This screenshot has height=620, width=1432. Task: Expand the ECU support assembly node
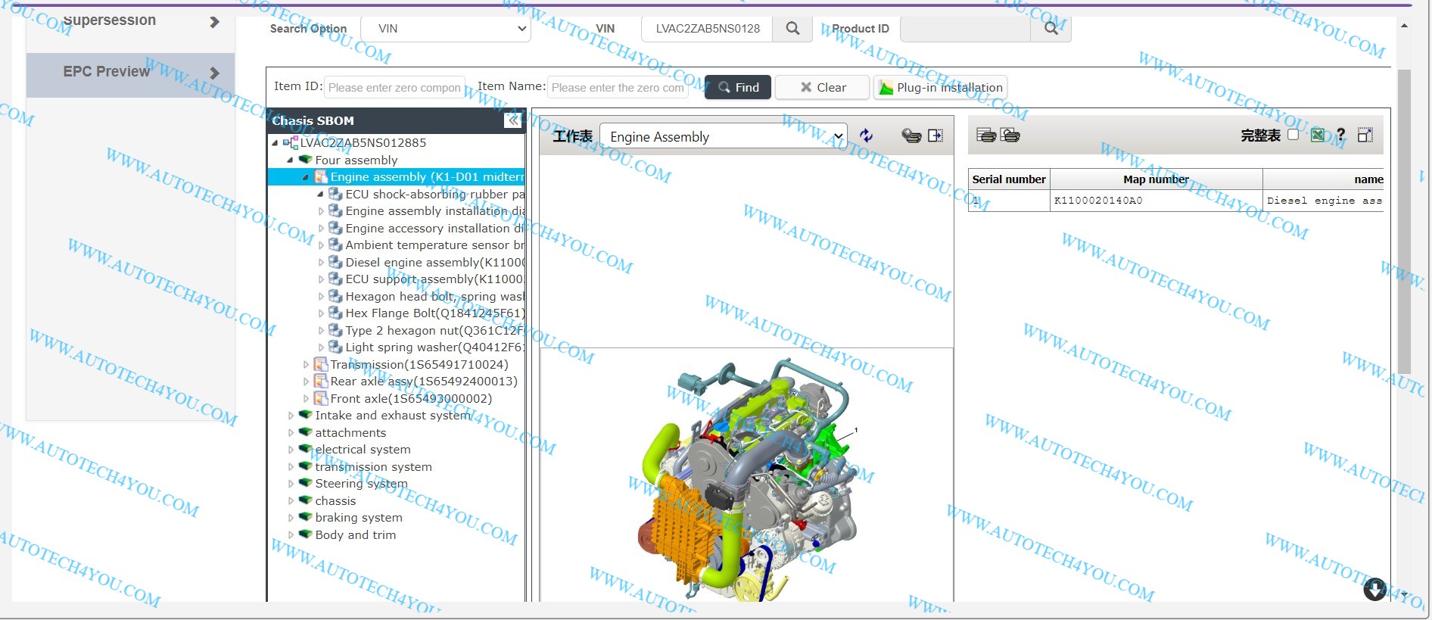(x=321, y=279)
